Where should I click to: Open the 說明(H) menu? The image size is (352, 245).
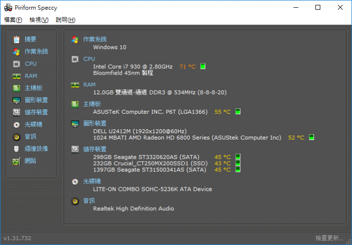point(66,20)
